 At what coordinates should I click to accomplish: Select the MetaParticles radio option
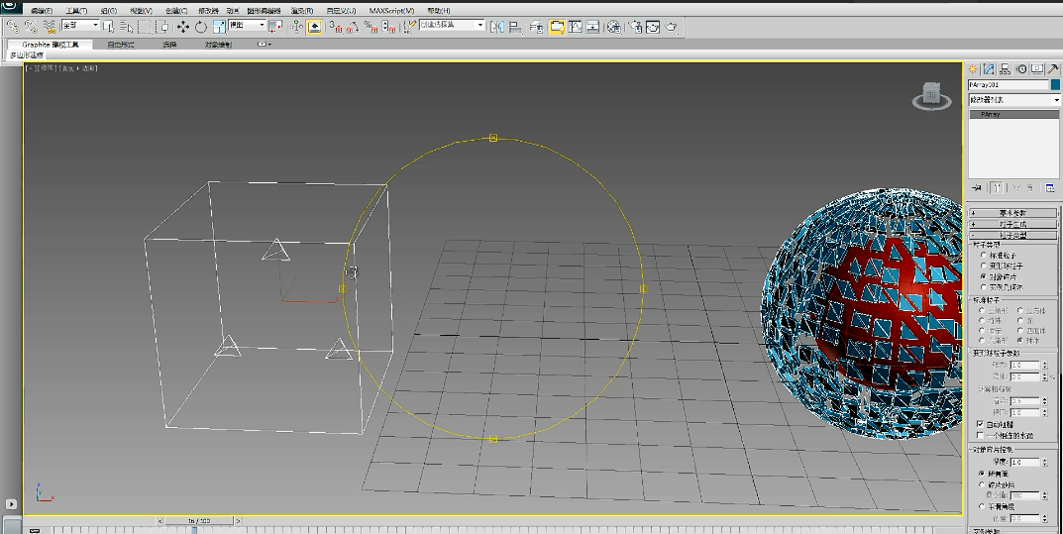coord(983,267)
